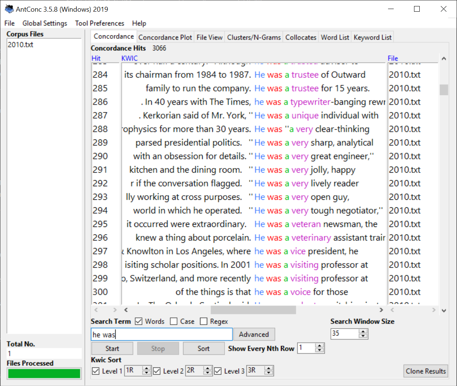
Task: Click the Search Window Size value field
Action: [x=345, y=334]
